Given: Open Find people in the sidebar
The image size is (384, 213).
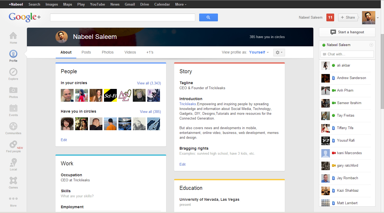Looking at the screenshot, I should [x=13, y=147].
